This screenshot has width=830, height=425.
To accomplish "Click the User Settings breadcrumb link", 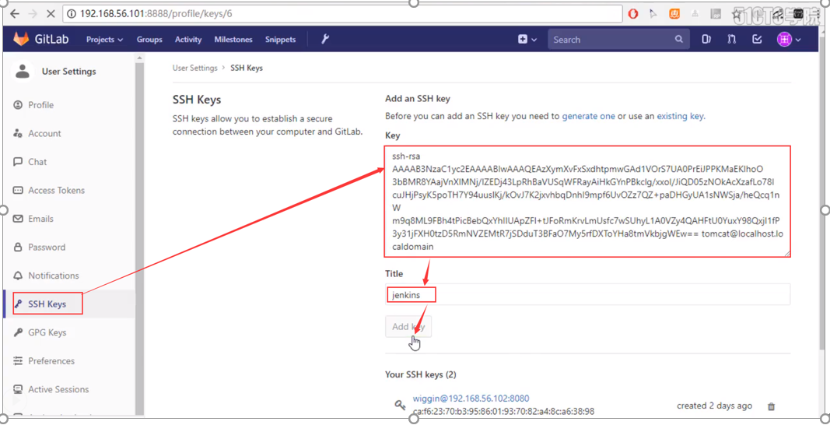I will (x=194, y=68).
